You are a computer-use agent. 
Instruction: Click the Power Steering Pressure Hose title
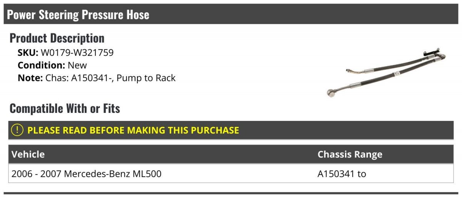(x=78, y=15)
